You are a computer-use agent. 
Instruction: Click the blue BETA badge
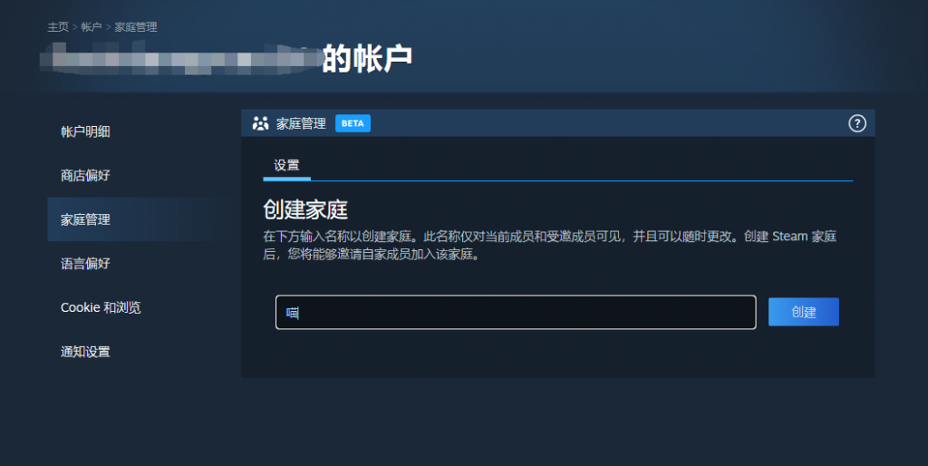[x=353, y=123]
